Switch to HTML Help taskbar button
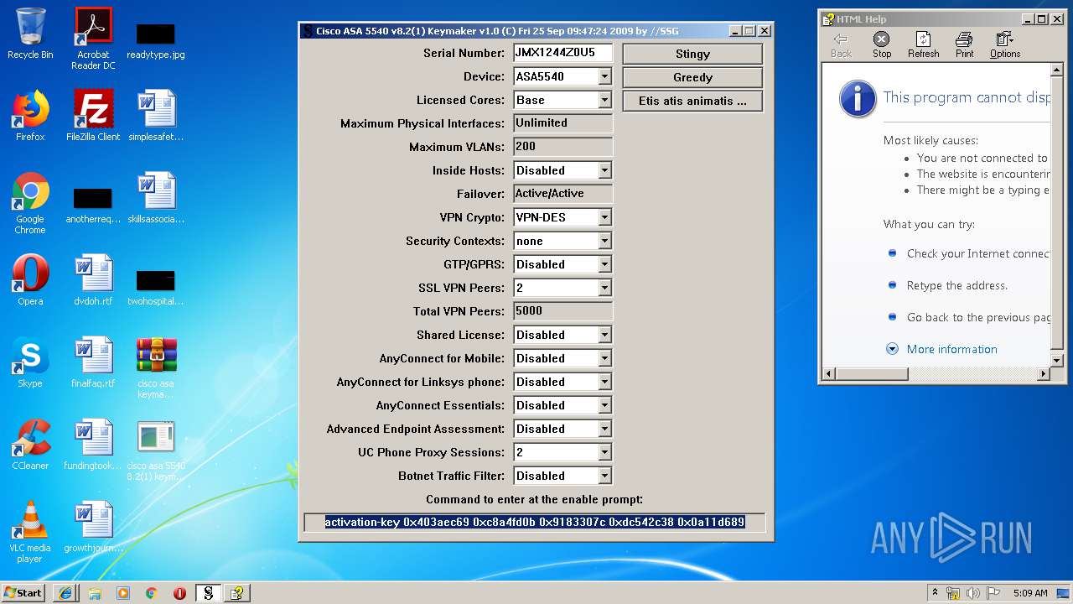1073x604 pixels. click(x=237, y=593)
